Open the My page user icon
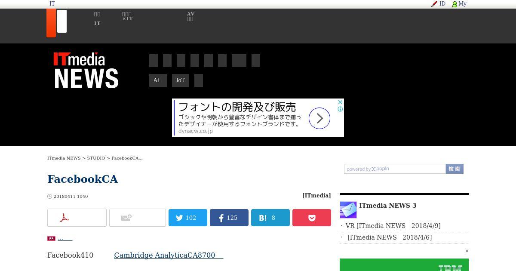Image resolution: width=516 pixels, height=271 pixels. coord(455,4)
